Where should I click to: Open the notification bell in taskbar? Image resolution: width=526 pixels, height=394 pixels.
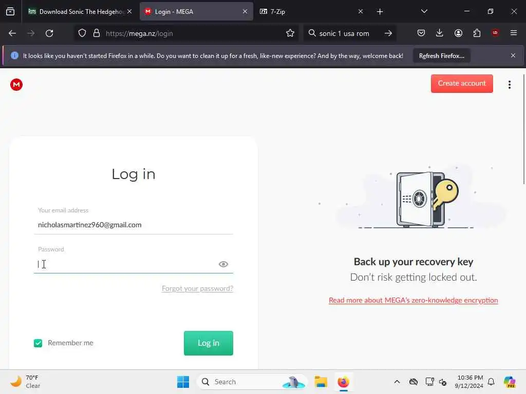coord(491,382)
